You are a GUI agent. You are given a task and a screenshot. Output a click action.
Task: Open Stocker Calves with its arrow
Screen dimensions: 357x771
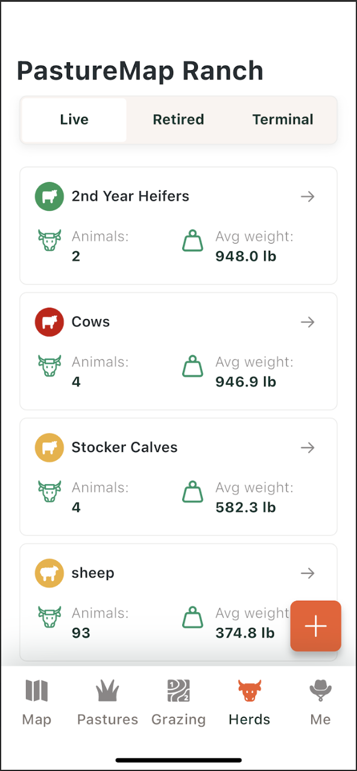click(308, 448)
